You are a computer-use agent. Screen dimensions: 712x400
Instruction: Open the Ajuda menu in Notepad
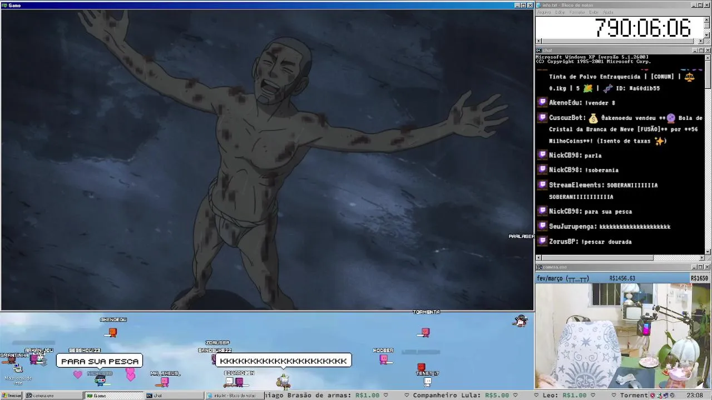pyautogui.click(x=609, y=12)
